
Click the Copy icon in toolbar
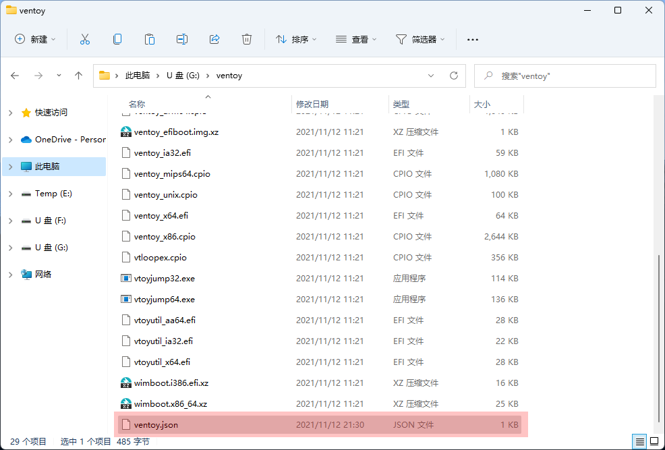[x=117, y=39]
